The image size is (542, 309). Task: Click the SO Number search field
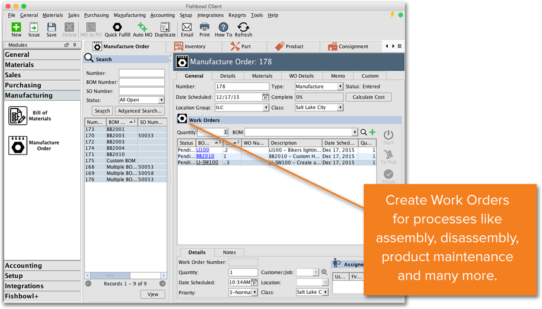pyautogui.click(x=142, y=91)
